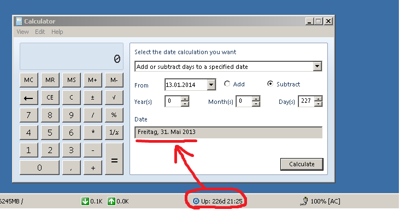The height and width of the screenshot is (210, 400).
Task: Click the Day(s) field showing 227
Action: pyautogui.click(x=307, y=101)
